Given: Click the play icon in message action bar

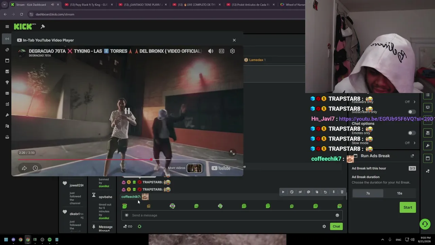Looking at the screenshot, I should pos(283,192).
